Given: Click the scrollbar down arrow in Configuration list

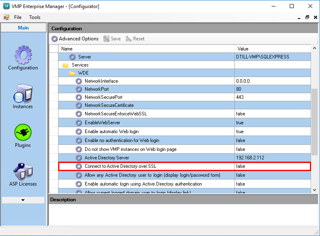Looking at the screenshot, I should pyautogui.click(x=314, y=190).
